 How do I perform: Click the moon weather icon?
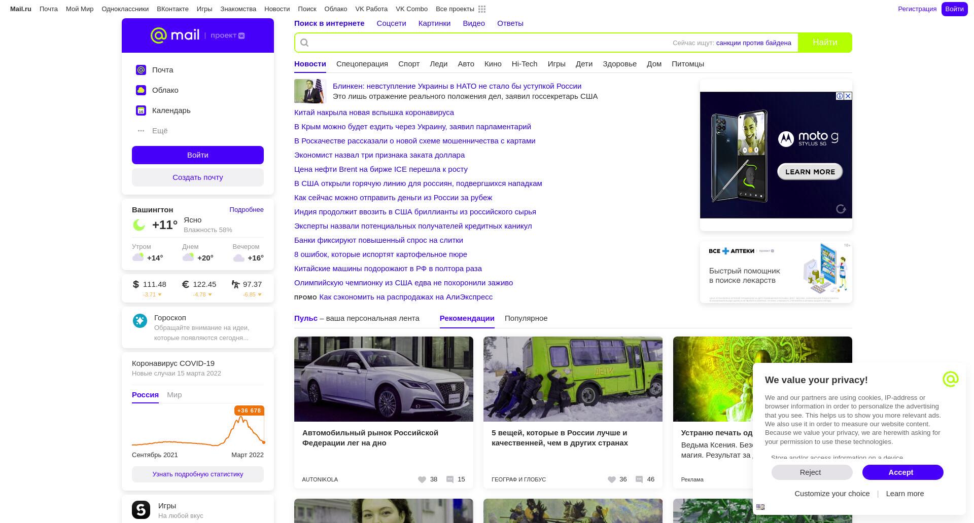coord(139,225)
